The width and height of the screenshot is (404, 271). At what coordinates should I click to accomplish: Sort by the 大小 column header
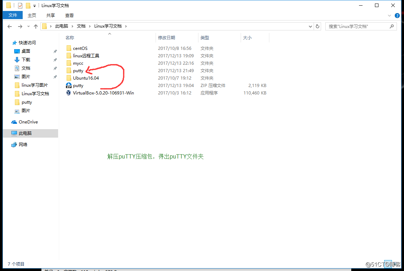pos(255,38)
